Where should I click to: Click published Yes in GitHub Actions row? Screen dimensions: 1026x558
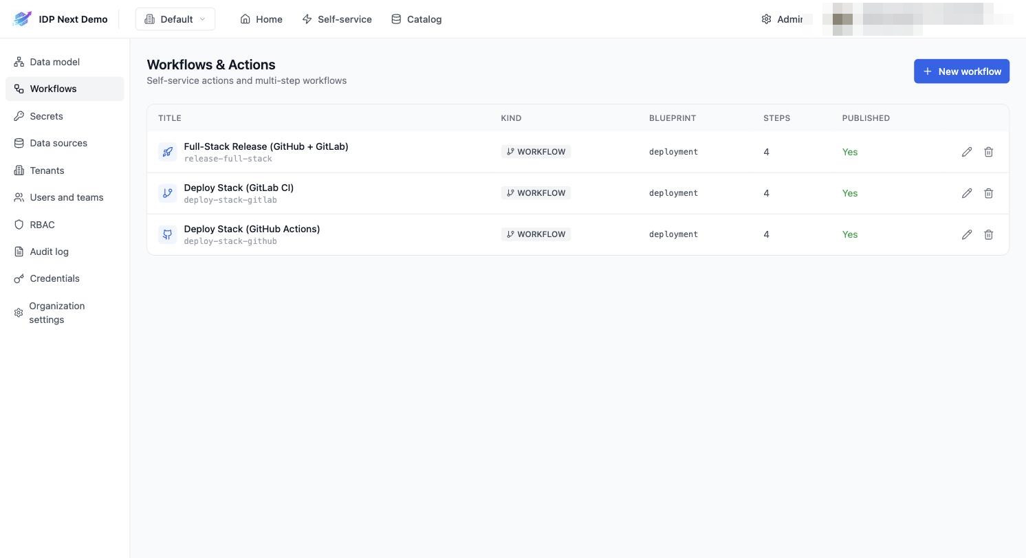pos(850,234)
